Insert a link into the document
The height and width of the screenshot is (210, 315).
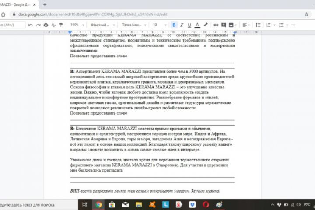coord(216,25)
